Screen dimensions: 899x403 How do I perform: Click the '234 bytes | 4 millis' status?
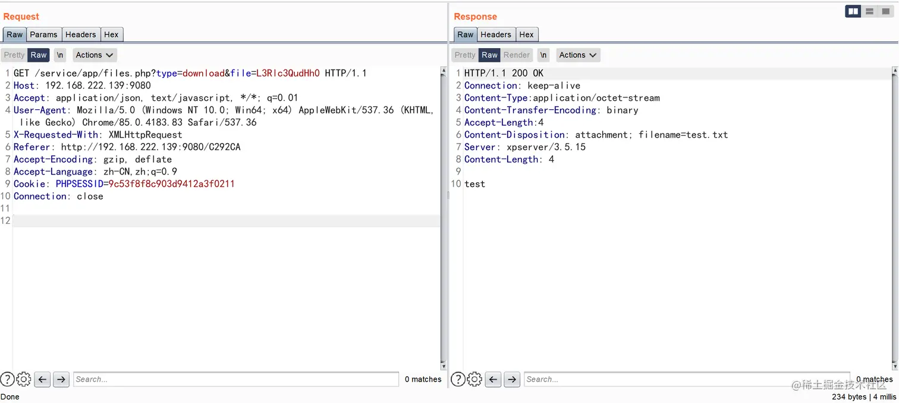864,396
